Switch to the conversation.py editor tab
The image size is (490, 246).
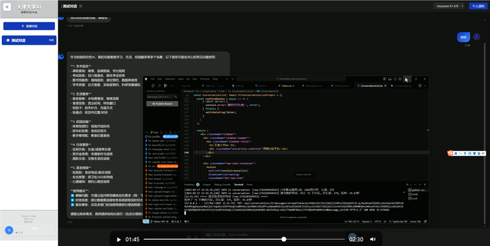pos(402,86)
